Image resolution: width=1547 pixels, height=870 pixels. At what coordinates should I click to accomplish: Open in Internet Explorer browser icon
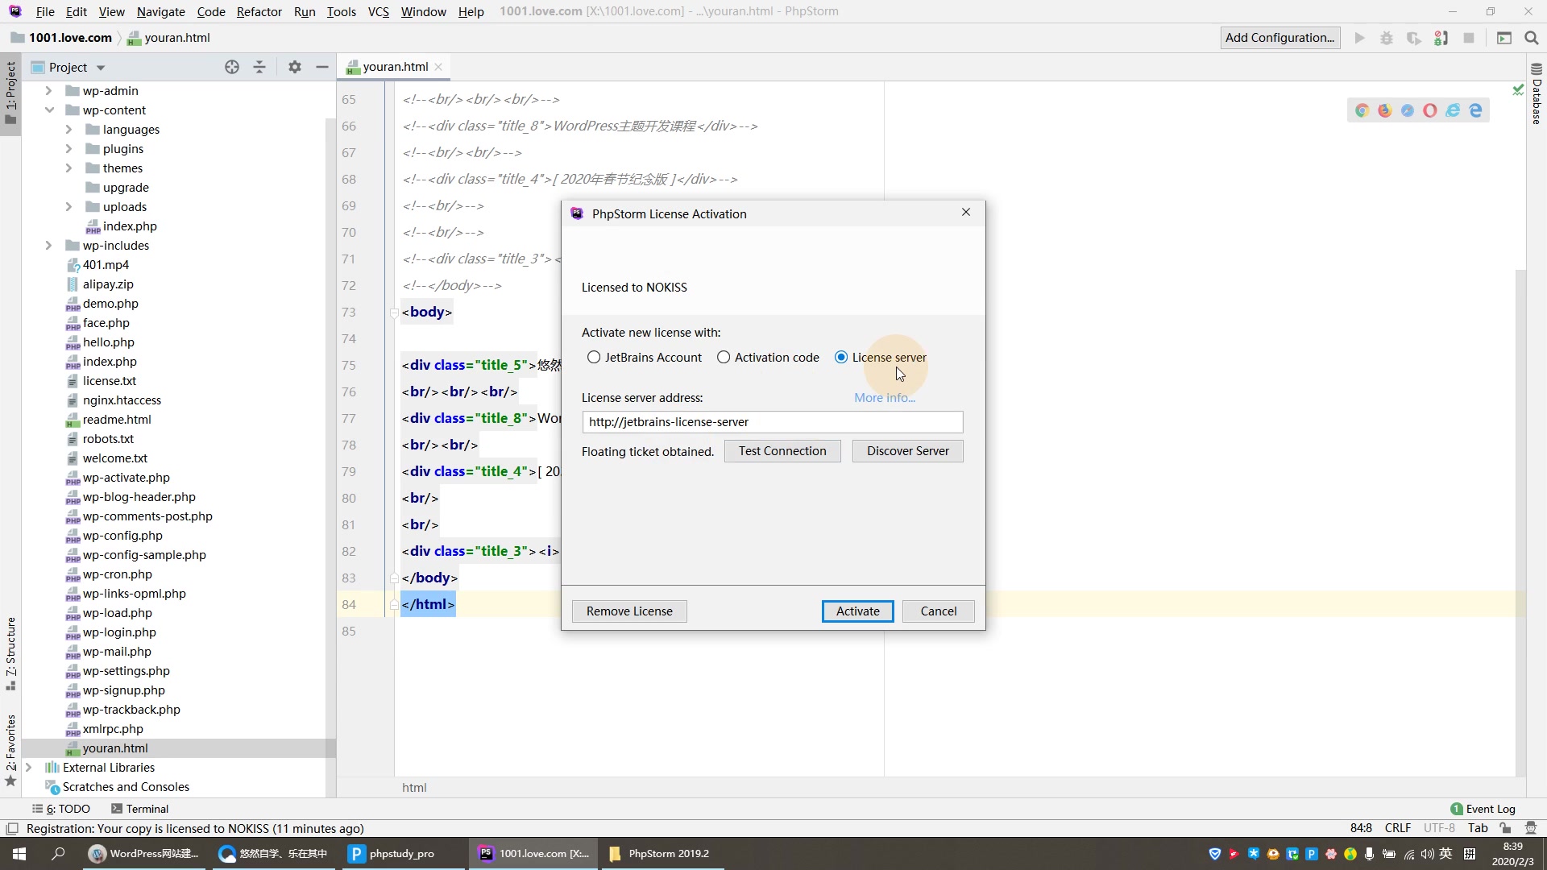click(x=1453, y=110)
